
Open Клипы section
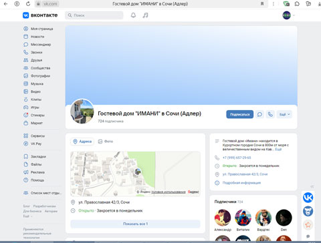click(x=33, y=99)
